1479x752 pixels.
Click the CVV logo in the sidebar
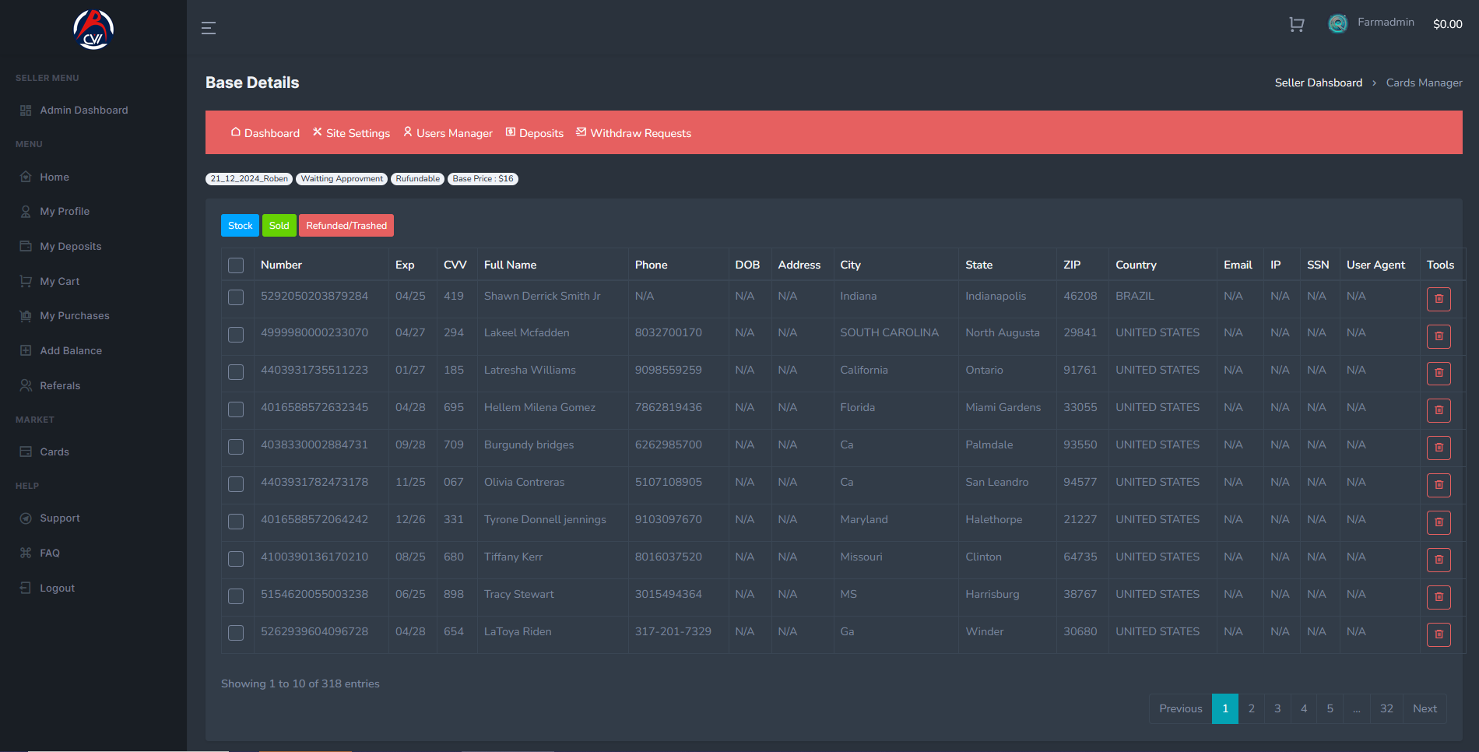pyautogui.click(x=93, y=30)
